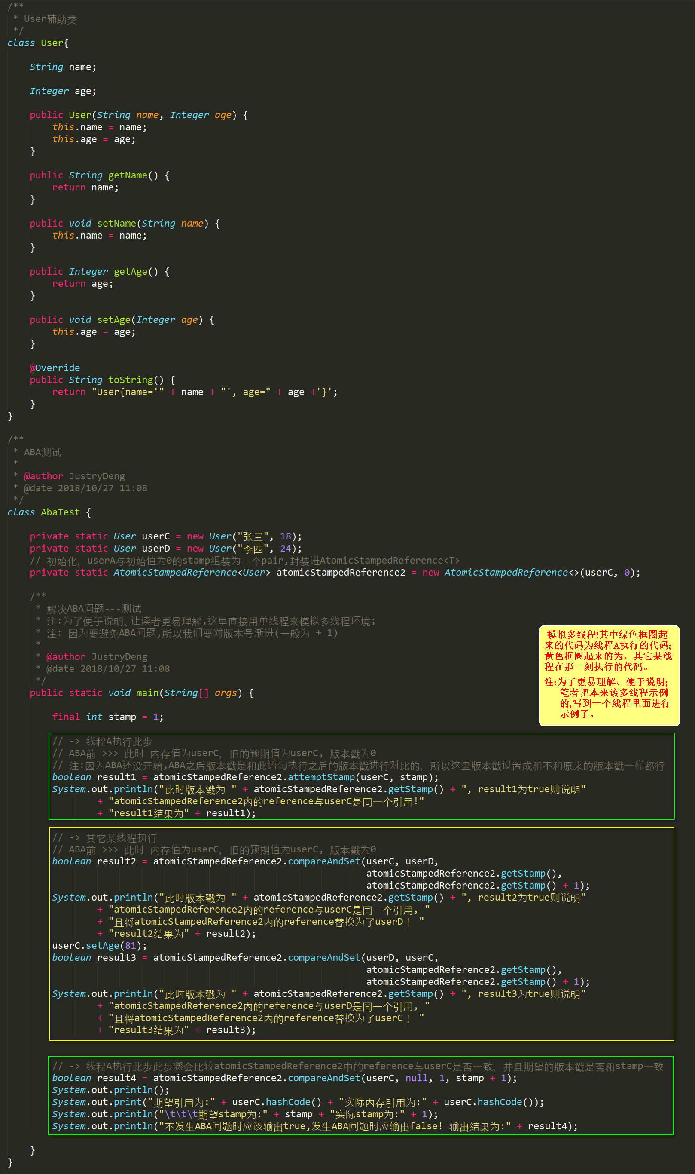The image size is (695, 1174).
Task: Click the '+ "result1结果为" + result1);' line
Action: (177, 813)
